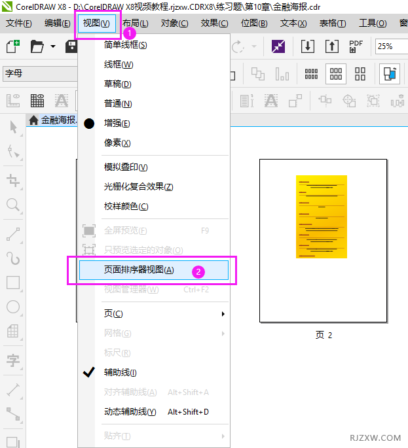The height and width of the screenshot is (448, 408).
Task: Open the 效果(C) menu
Action: 214,23
